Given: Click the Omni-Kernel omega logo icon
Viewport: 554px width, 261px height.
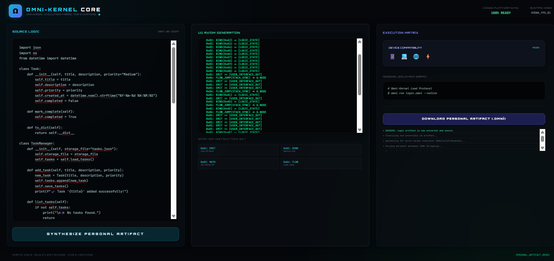Looking at the screenshot, I should 15,11.
